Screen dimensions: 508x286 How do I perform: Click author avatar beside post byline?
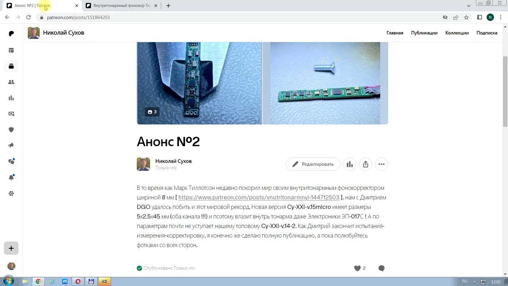tap(143, 164)
